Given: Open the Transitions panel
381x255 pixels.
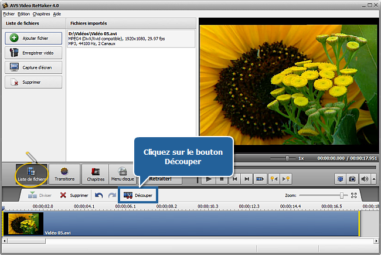Looking at the screenshot, I should pyautogui.click(x=64, y=174).
